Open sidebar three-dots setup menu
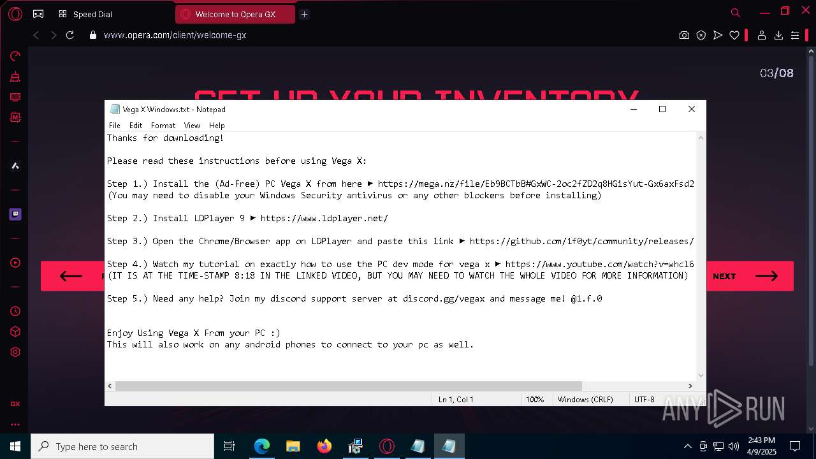The image size is (816, 459). click(x=15, y=424)
